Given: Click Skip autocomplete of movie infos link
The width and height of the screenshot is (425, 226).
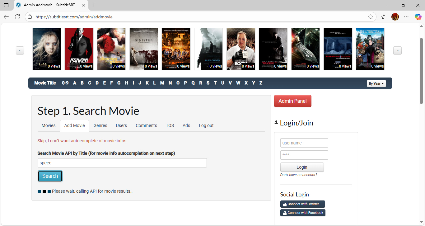Looking at the screenshot, I should point(82,141).
